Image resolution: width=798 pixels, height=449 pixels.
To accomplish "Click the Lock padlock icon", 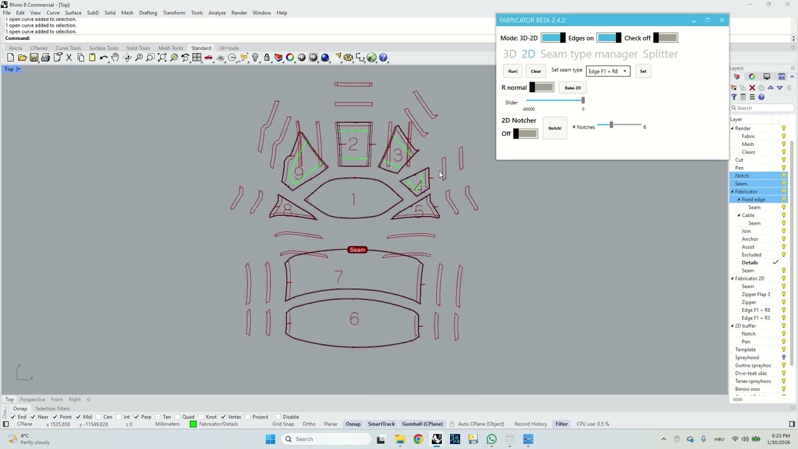I will pyautogui.click(x=267, y=57).
